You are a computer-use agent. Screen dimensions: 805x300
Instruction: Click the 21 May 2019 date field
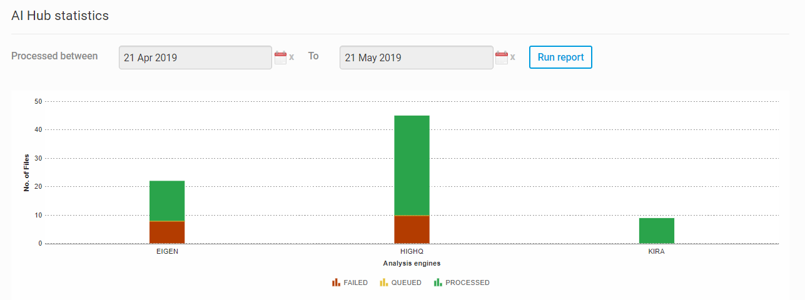(416, 57)
